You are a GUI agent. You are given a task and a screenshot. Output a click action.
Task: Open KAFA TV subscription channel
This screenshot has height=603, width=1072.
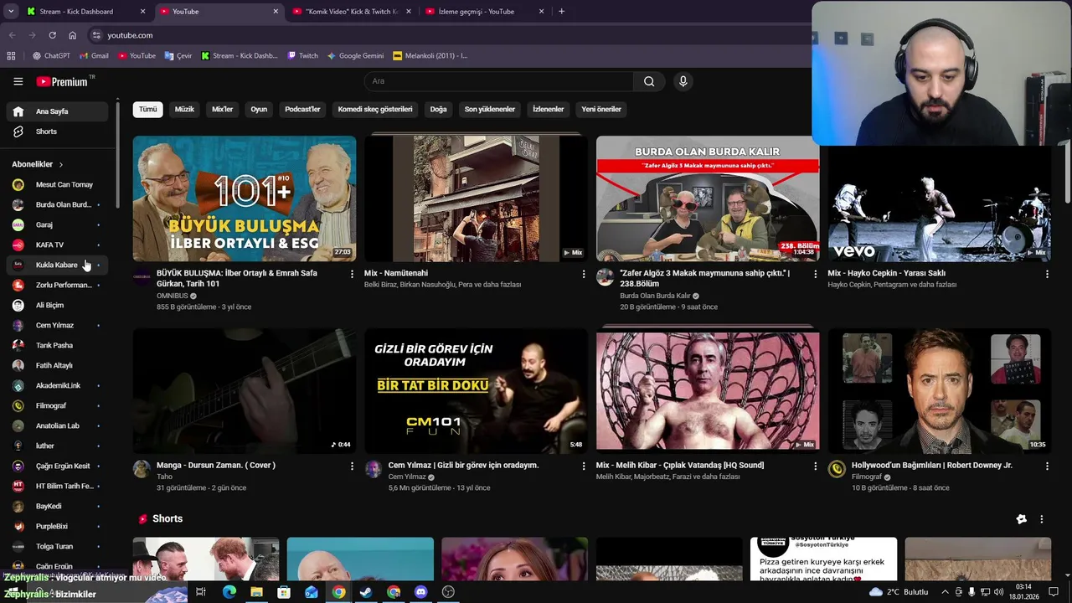[58, 245]
